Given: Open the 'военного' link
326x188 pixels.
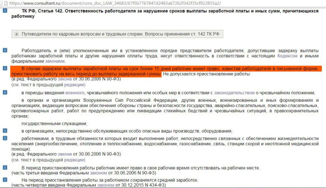Looking at the screenshot, I should [x=75, y=93].
